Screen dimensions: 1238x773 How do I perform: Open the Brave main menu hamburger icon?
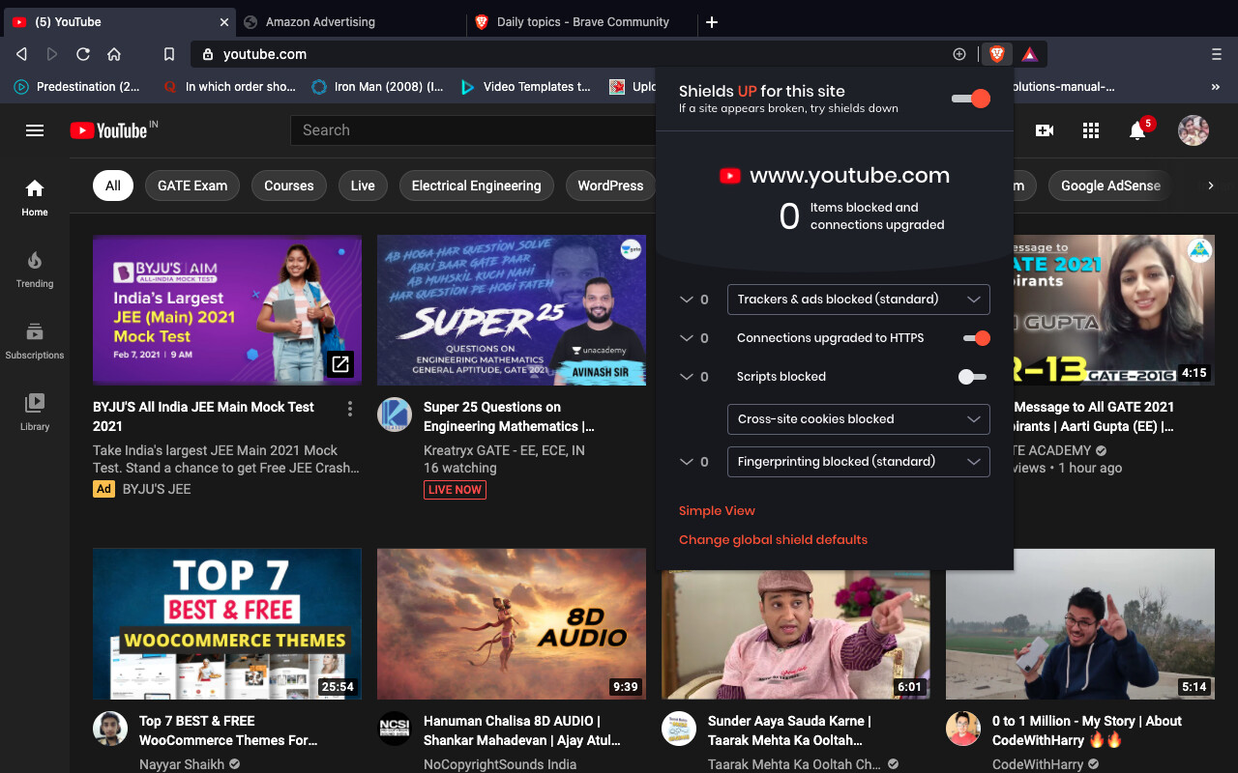pos(1217,54)
